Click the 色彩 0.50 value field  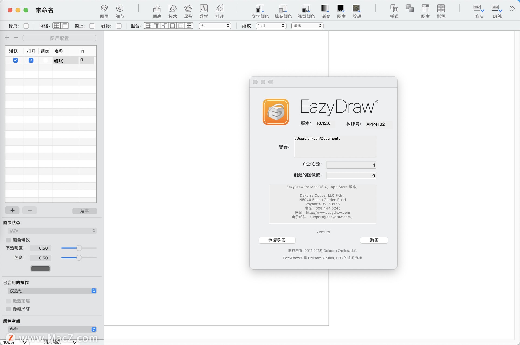click(x=40, y=258)
